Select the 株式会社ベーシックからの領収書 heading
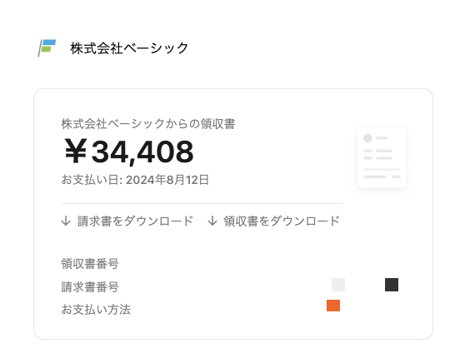 coord(148,124)
